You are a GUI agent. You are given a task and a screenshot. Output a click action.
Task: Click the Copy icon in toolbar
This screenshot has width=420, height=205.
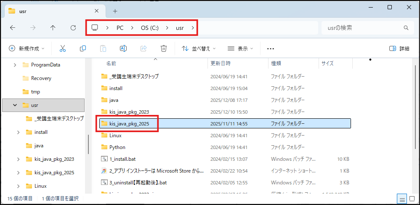point(83,48)
